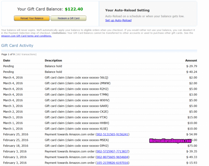The height and width of the screenshot is (166, 209).
Task: Select the gift card claim ending MSEA
Action: [76, 140]
